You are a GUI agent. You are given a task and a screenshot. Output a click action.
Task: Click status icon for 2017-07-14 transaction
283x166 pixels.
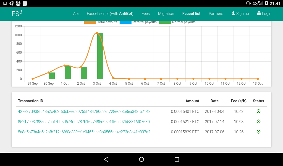258,121
